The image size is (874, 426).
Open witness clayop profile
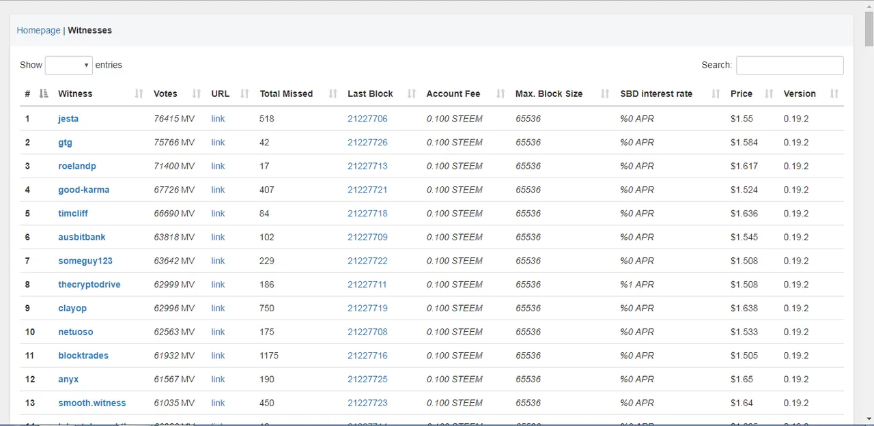point(72,308)
